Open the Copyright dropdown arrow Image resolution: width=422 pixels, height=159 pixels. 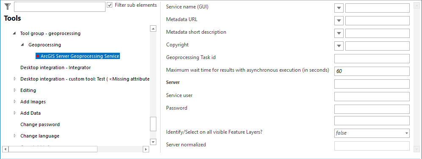coord(339,46)
